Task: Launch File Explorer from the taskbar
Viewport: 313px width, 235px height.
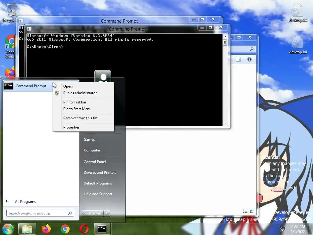Action: tap(27, 229)
